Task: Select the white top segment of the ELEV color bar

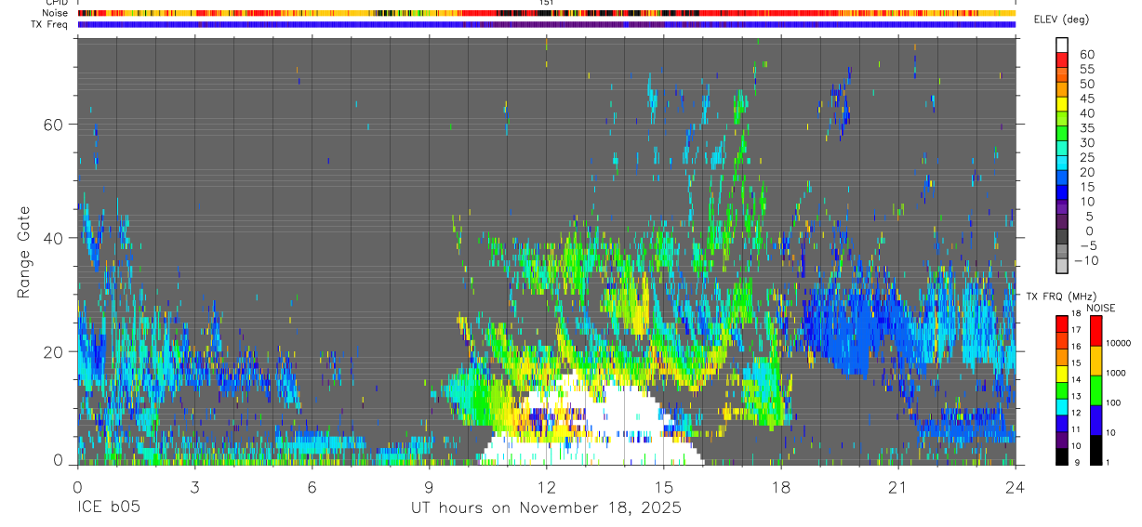Action: pyautogui.click(x=1062, y=45)
